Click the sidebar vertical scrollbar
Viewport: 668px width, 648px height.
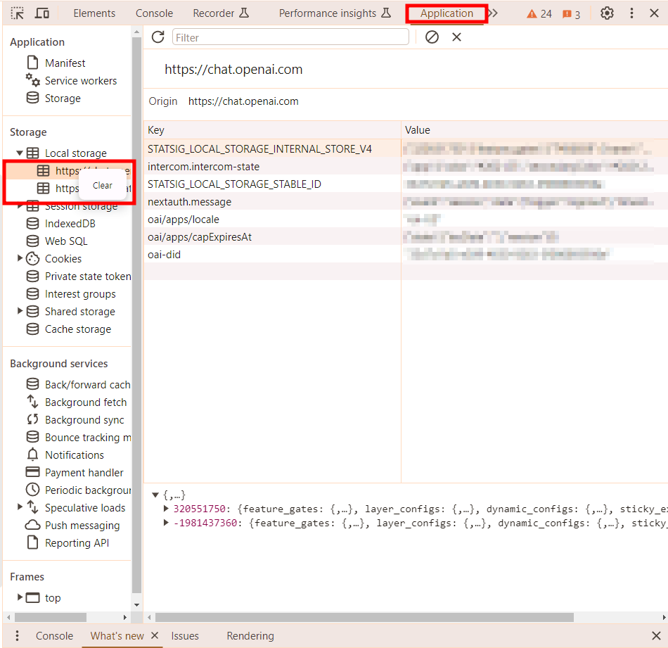(x=136, y=315)
